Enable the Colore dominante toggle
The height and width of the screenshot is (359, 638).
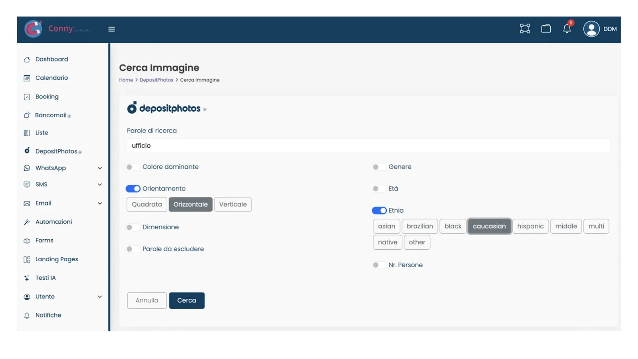(x=133, y=167)
